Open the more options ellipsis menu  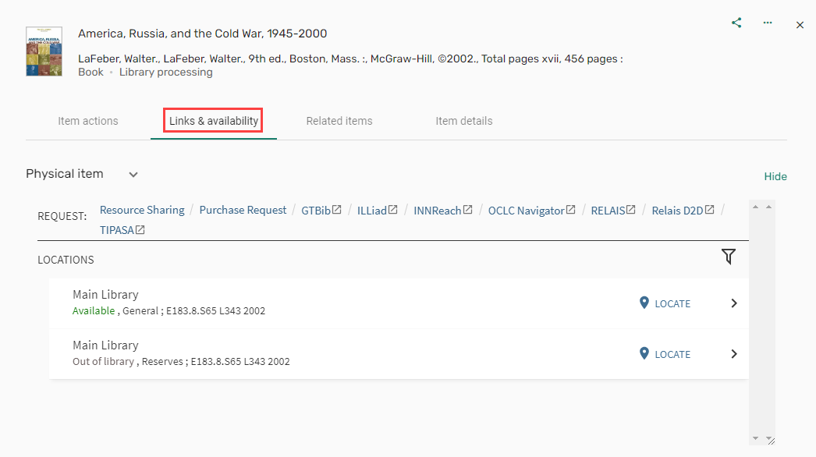(768, 23)
